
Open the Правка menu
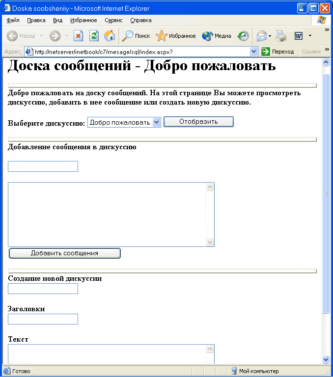pyautogui.click(x=36, y=20)
